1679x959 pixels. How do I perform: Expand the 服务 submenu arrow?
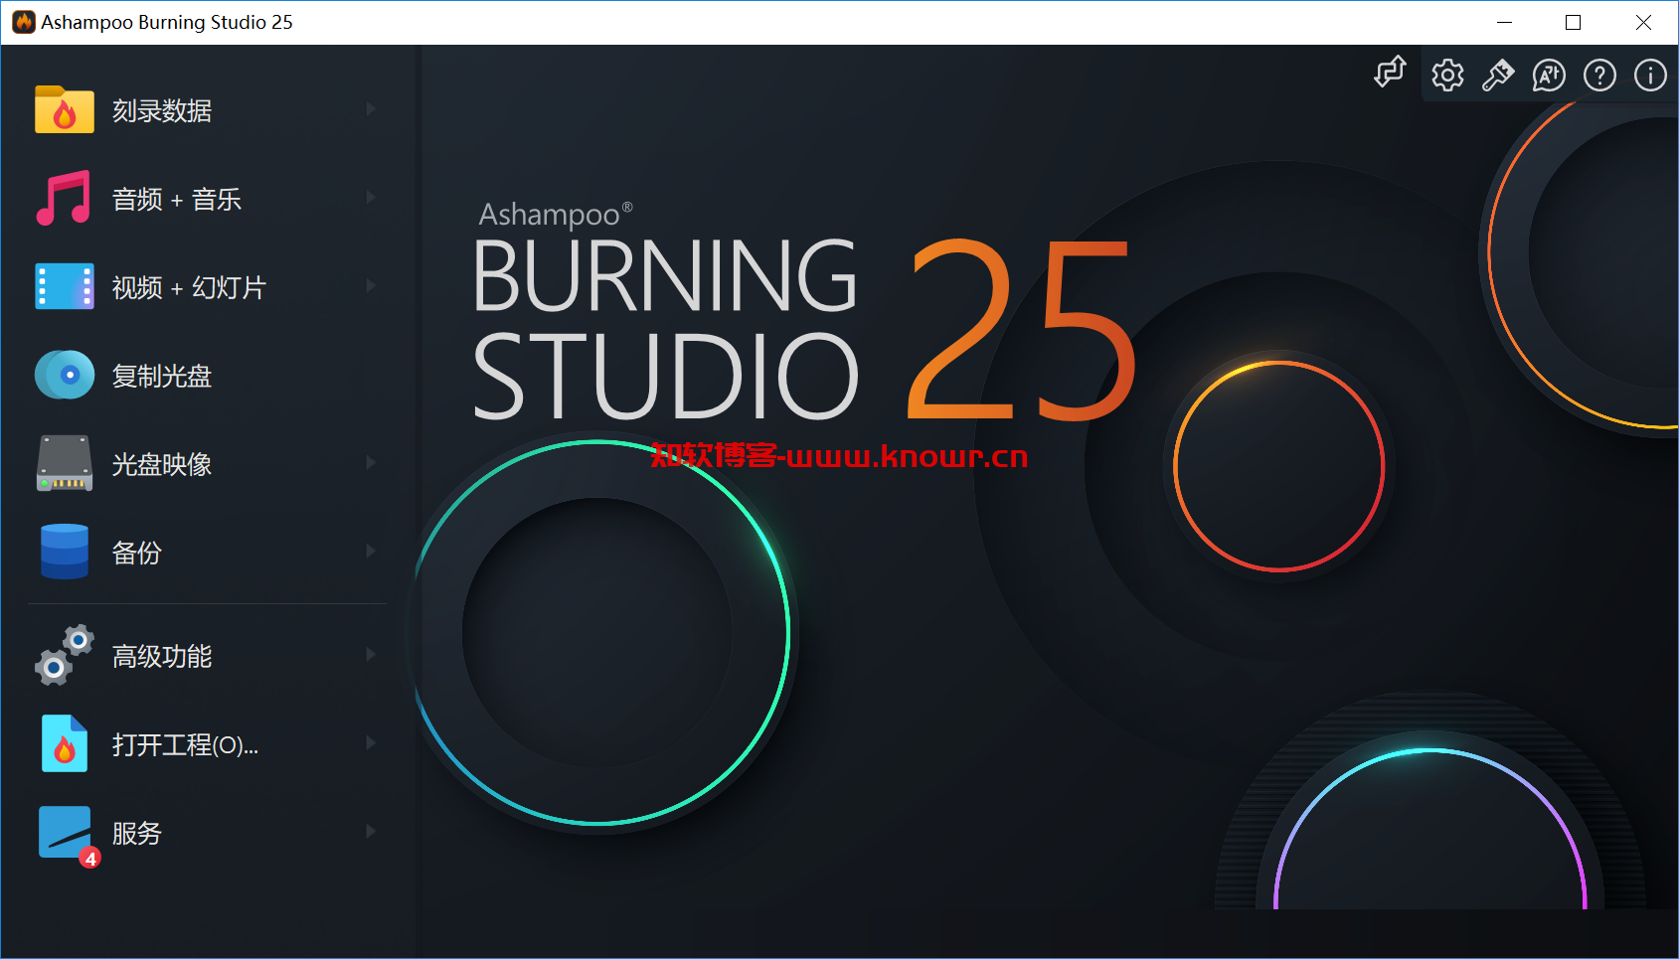click(371, 831)
